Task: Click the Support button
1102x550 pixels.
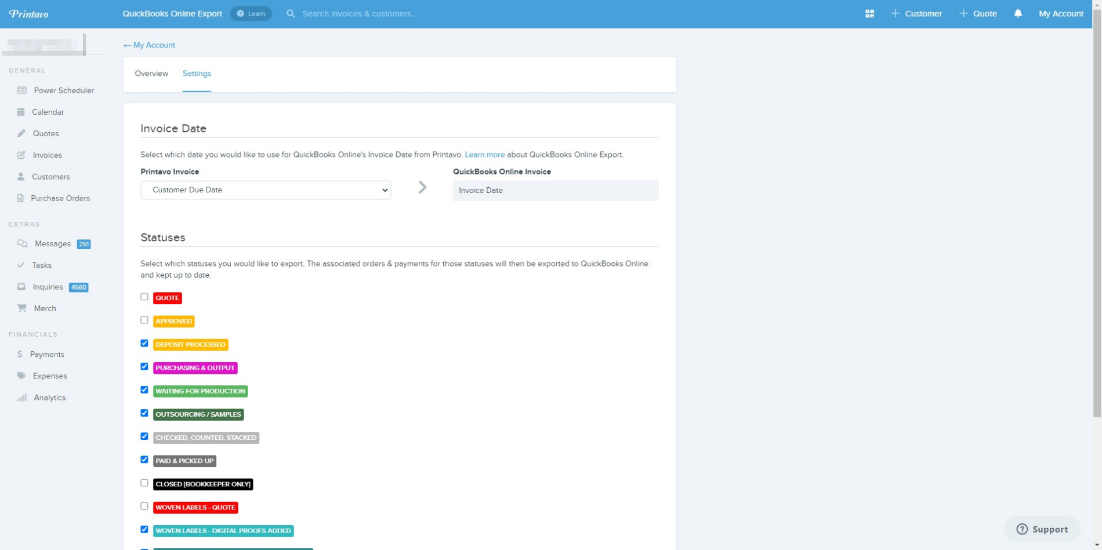Action: 1042,529
